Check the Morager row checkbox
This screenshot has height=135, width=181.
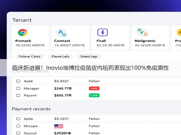coord(18,88)
